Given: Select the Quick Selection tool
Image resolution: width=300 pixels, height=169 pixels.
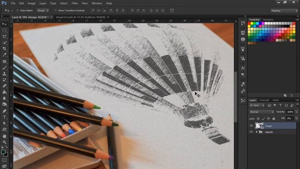Looking at the screenshot, I should pos(4,43).
